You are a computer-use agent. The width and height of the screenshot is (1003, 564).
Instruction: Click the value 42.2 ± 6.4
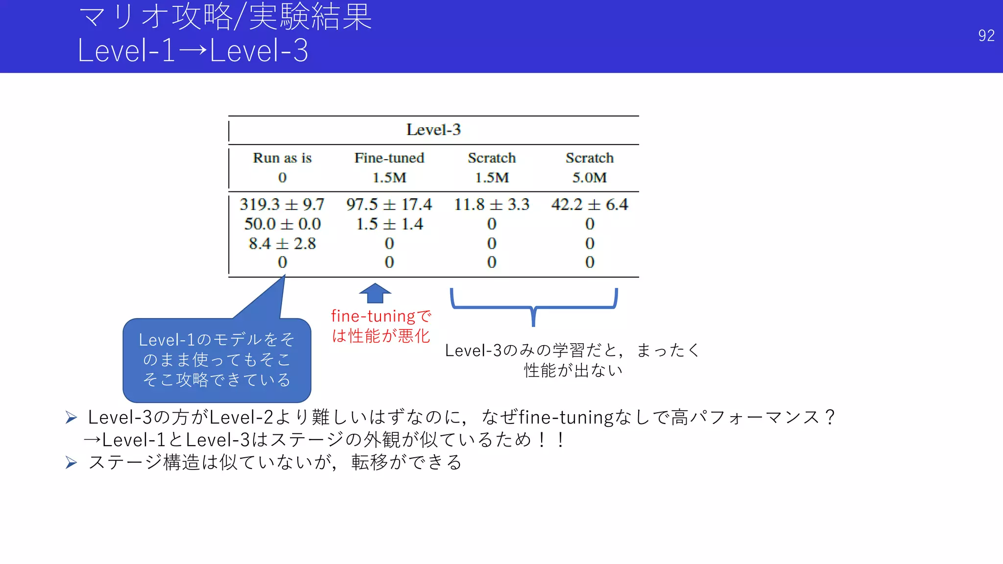[590, 204]
